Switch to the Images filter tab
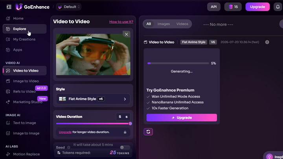The image size is (283, 159). [164, 24]
